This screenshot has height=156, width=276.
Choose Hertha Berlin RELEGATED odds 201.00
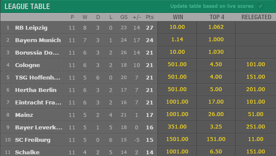coord(256,89)
